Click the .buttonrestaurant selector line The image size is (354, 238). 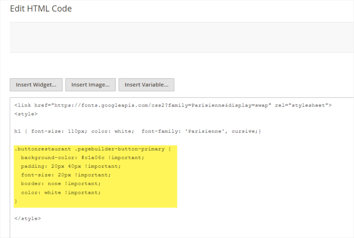92,149
